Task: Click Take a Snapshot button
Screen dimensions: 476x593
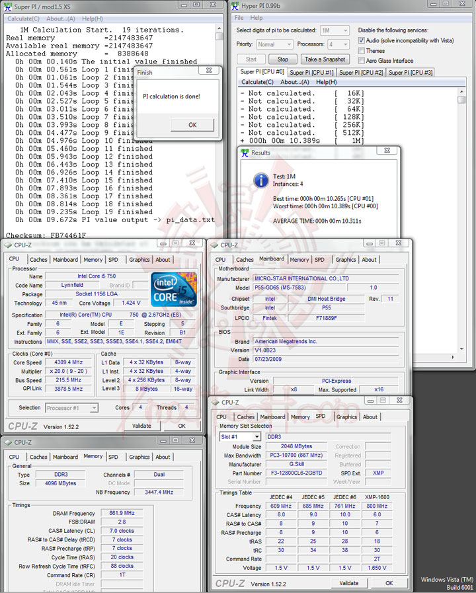Action: pos(325,59)
